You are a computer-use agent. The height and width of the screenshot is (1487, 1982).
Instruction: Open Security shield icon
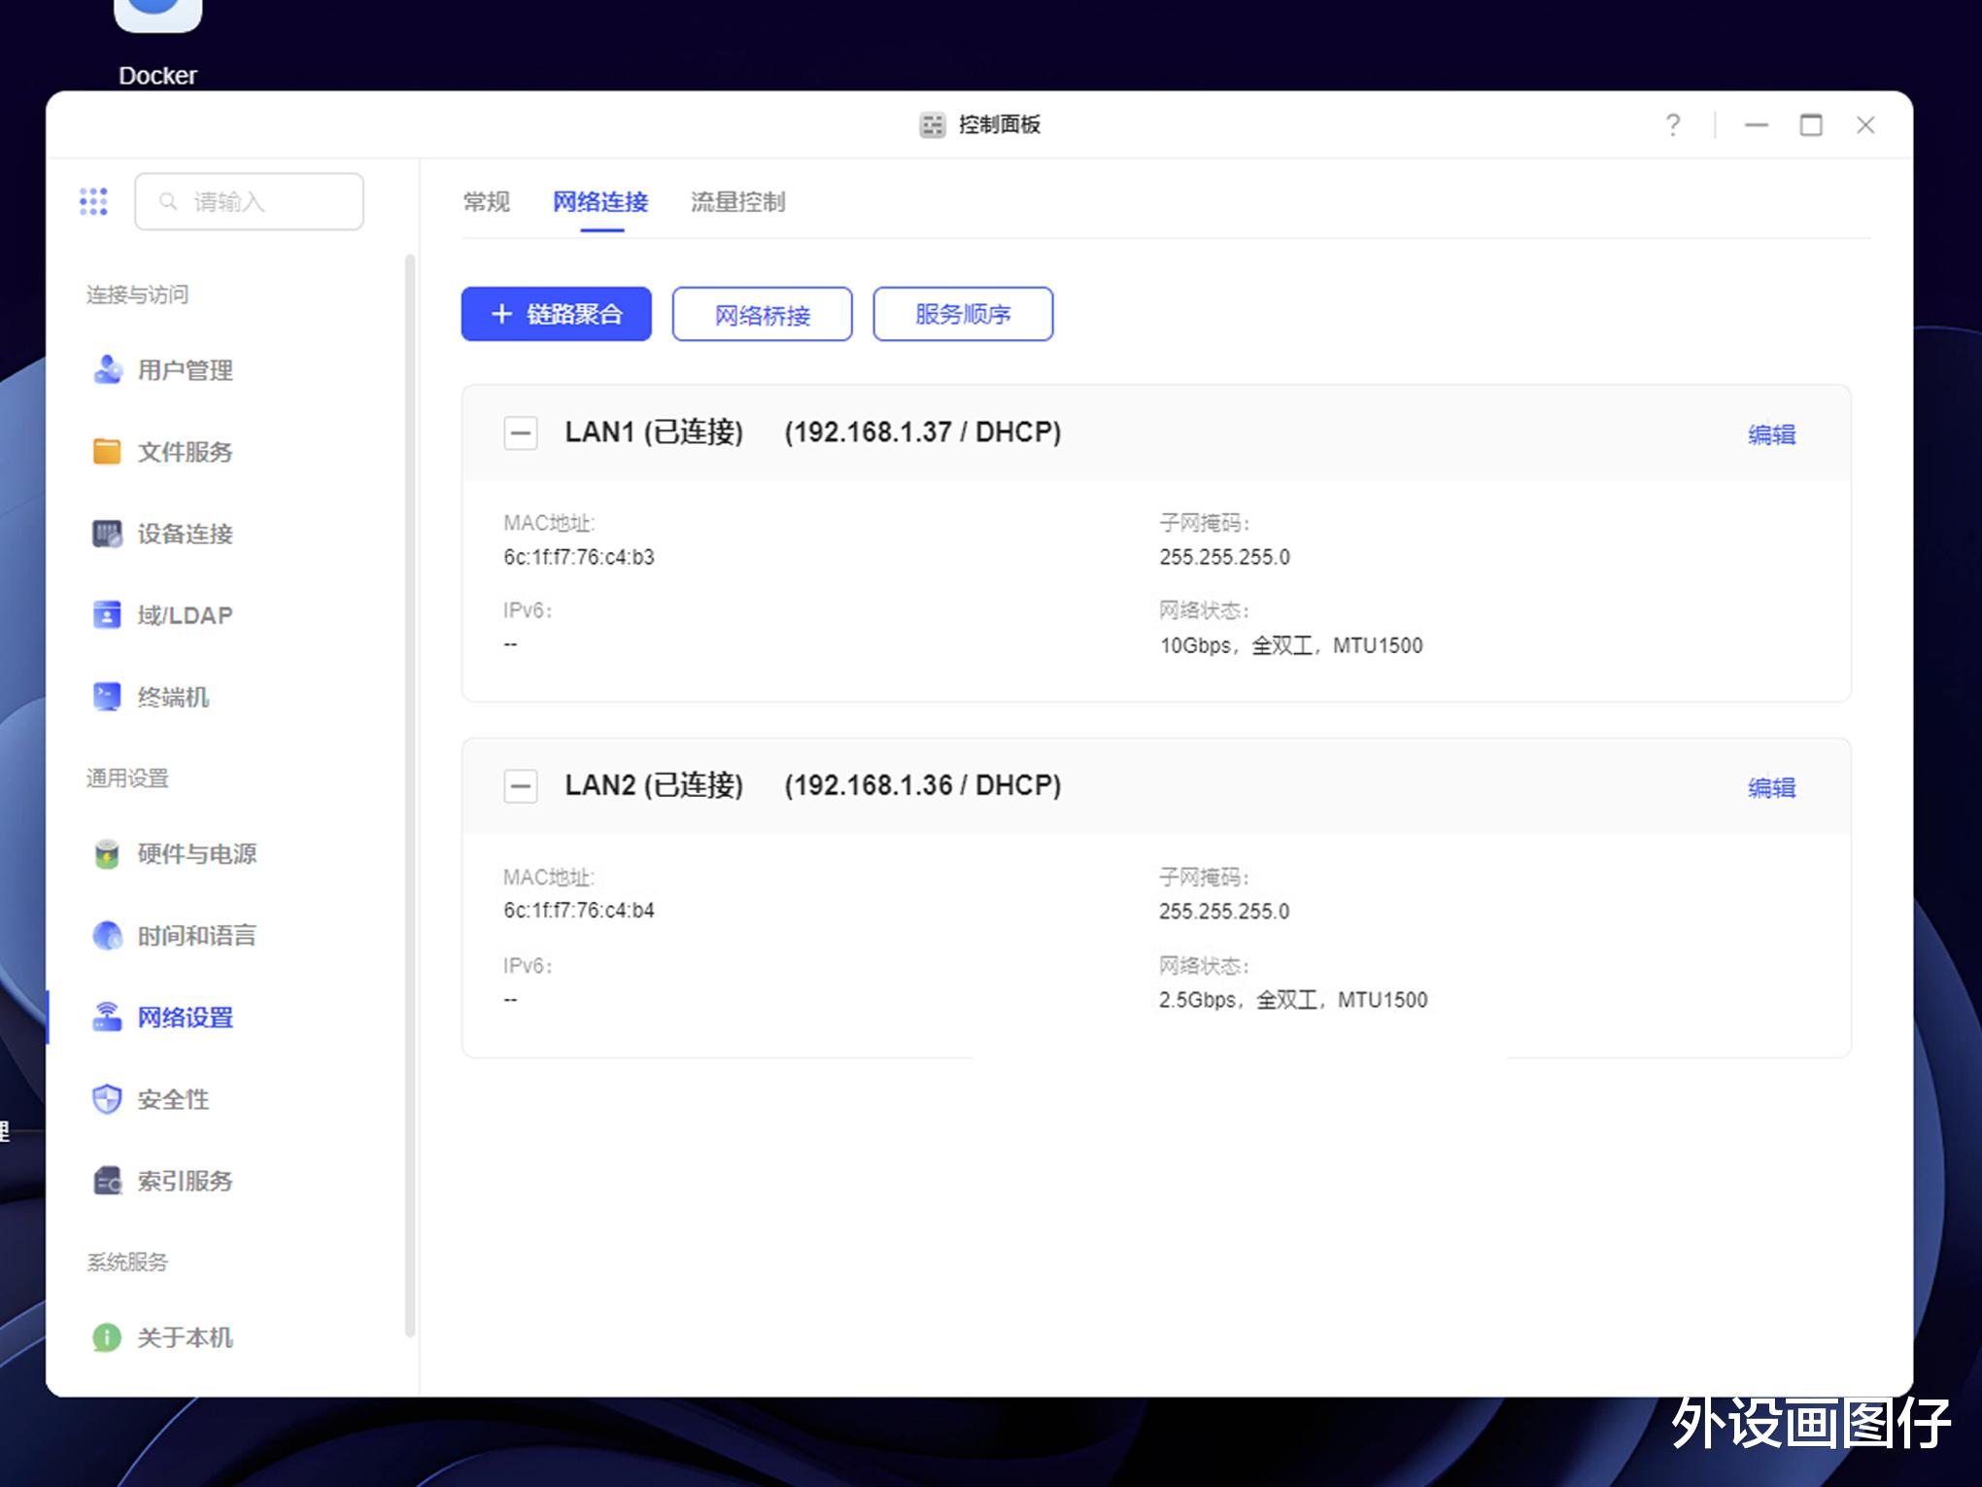pyautogui.click(x=107, y=1099)
